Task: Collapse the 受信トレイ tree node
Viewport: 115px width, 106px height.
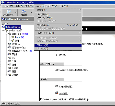Action: tap(6, 34)
